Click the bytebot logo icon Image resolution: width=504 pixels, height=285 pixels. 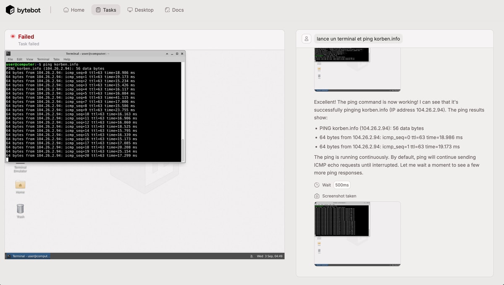(x=10, y=10)
